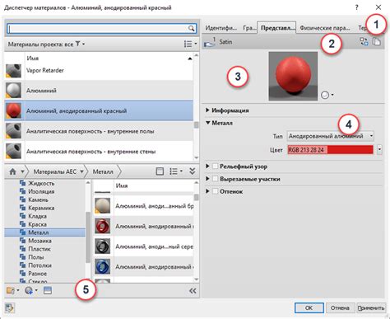Select the Краска library category
This screenshot has width=390, height=319.
(x=37, y=224)
